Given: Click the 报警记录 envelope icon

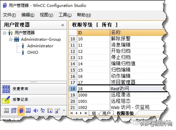Looking at the screenshot, I should pos(6,100).
